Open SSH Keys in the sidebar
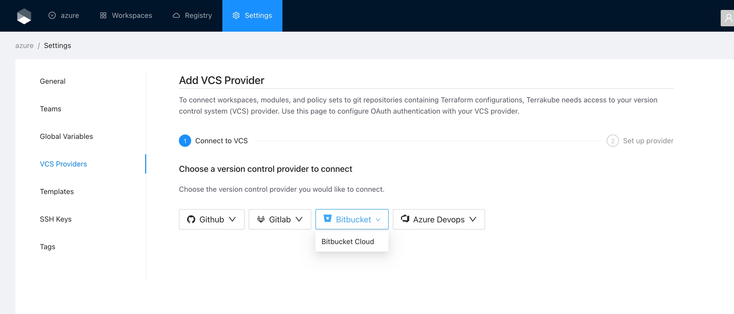 [56, 219]
